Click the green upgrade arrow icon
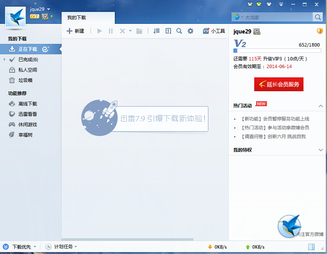327x254 pixels. click(52, 17)
